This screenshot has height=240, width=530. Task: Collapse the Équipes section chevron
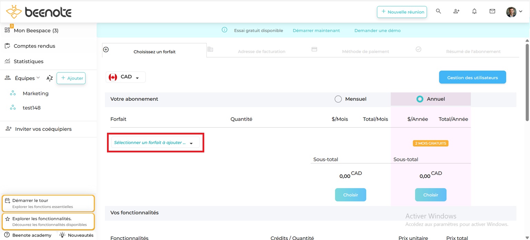pyautogui.click(x=38, y=78)
